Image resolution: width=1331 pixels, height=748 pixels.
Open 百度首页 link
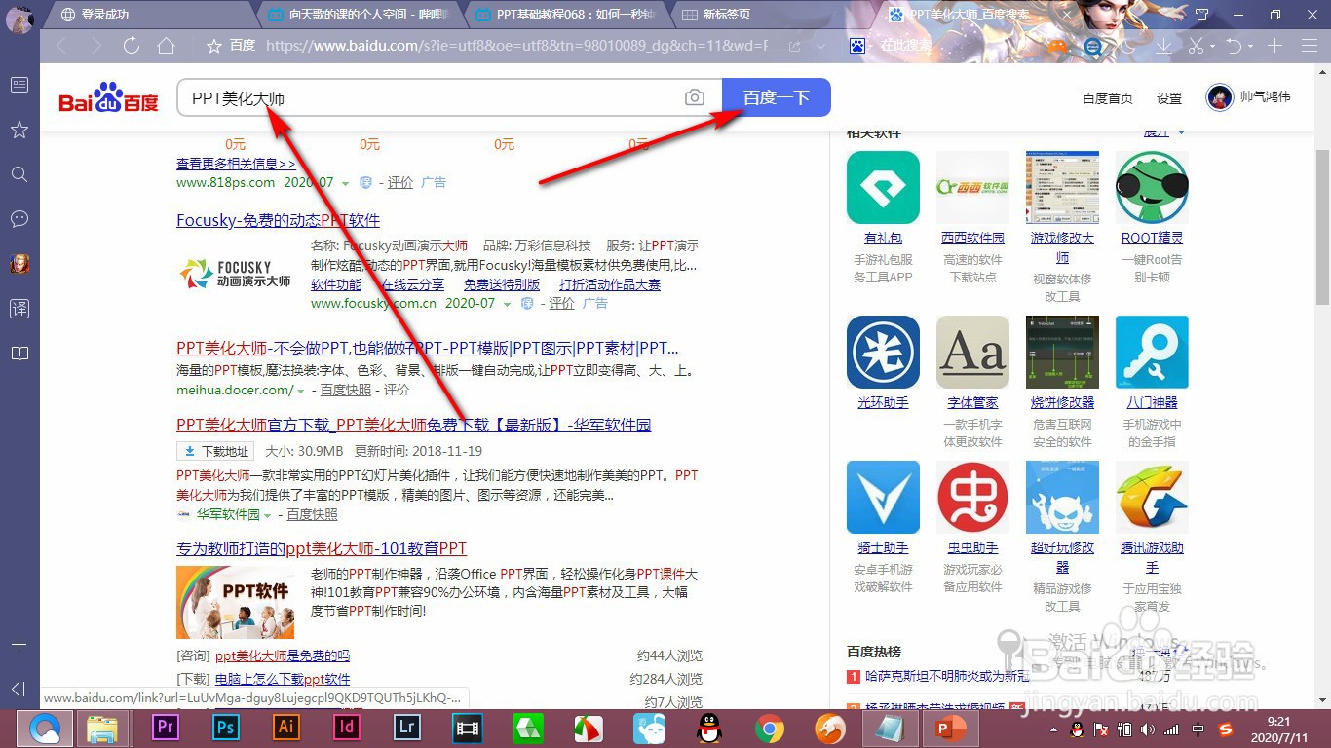[1108, 98]
